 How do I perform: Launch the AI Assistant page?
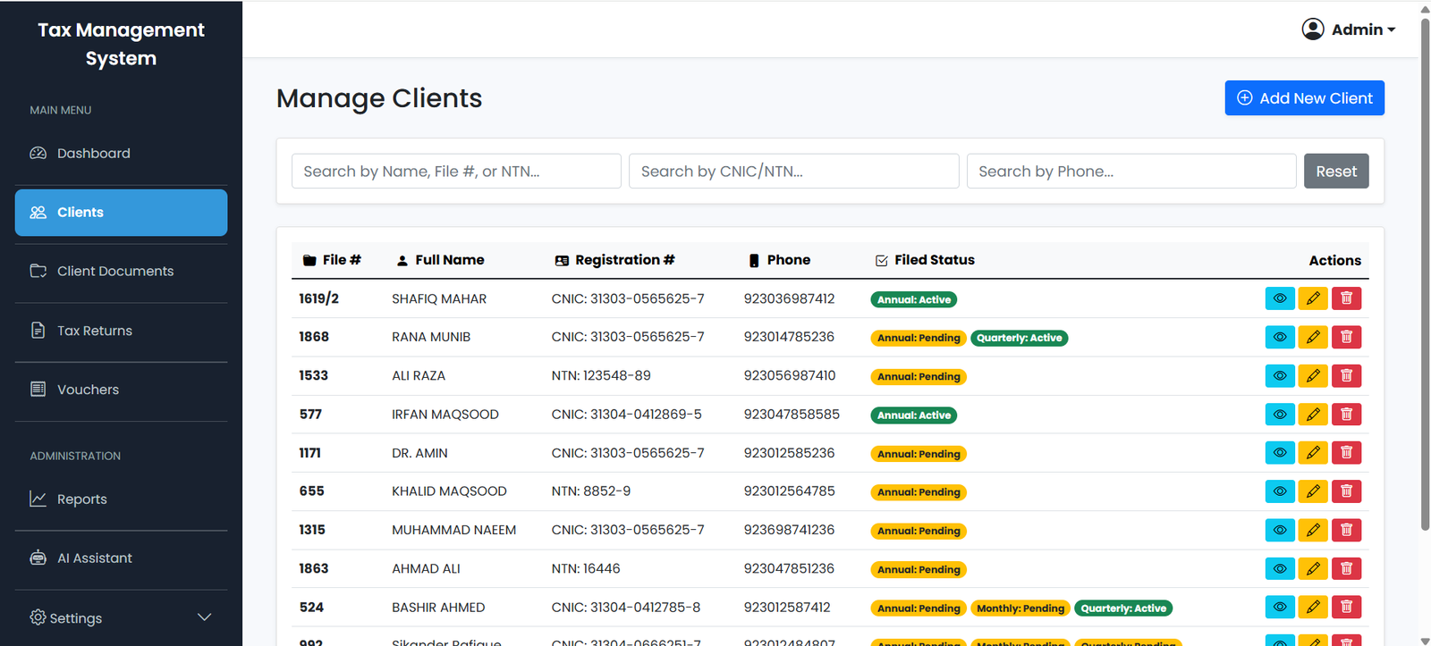[121, 558]
